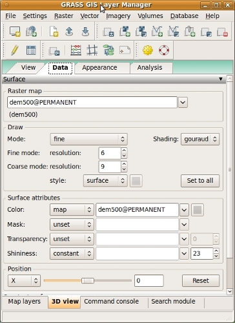Image resolution: width=235 pixels, height=323 pixels.
Task: Click the Add raster map layer icon
Action: 125,32
